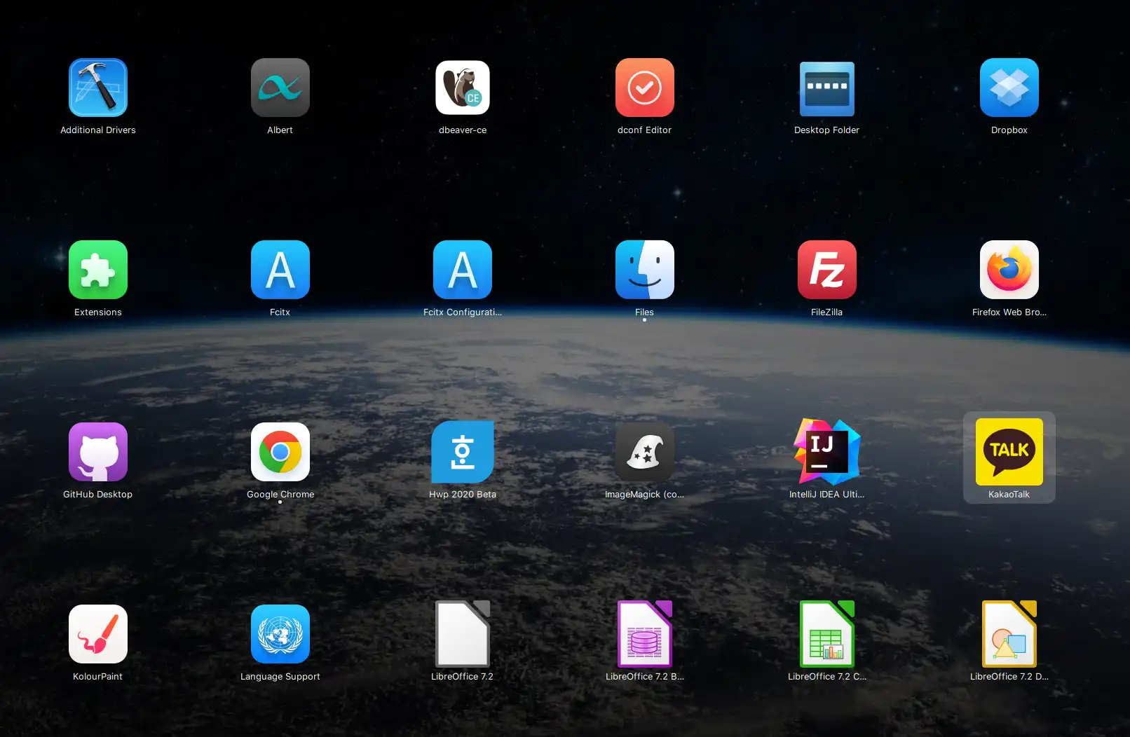Launch the green LibreOffice 7.2 Calc icon
This screenshot has height=737, width=1130.
827,634
